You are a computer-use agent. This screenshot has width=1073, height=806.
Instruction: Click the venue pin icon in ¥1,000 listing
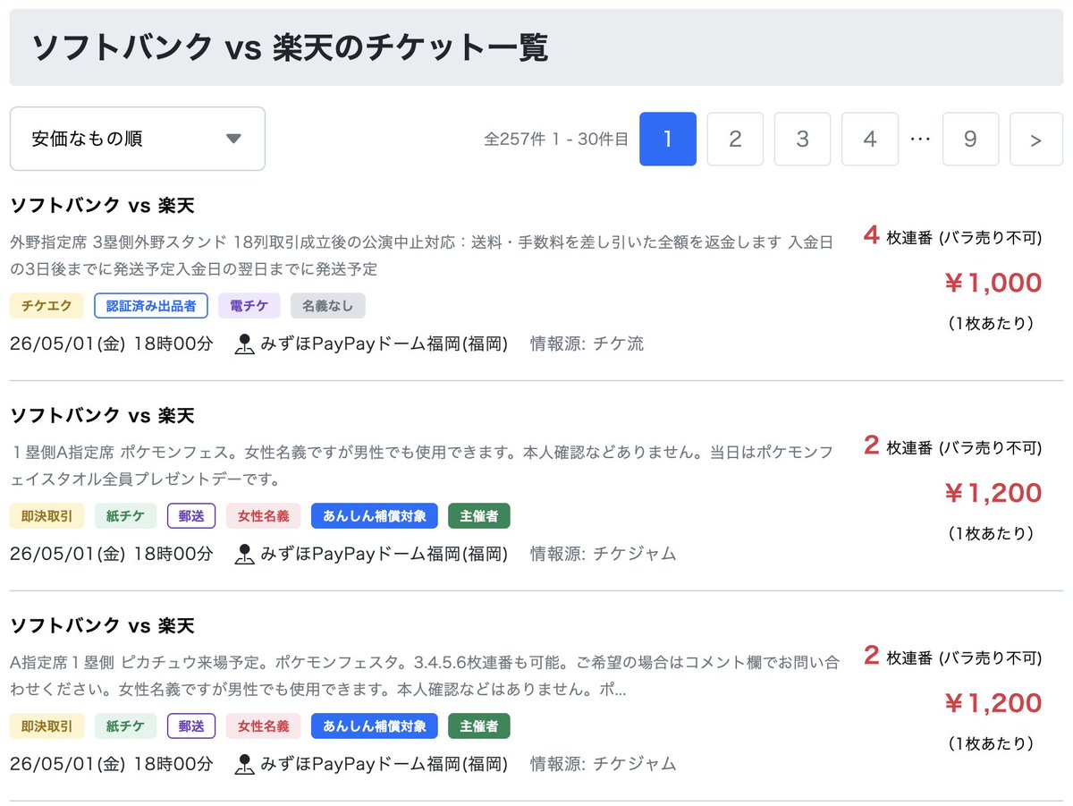click(x=244, y=344)
